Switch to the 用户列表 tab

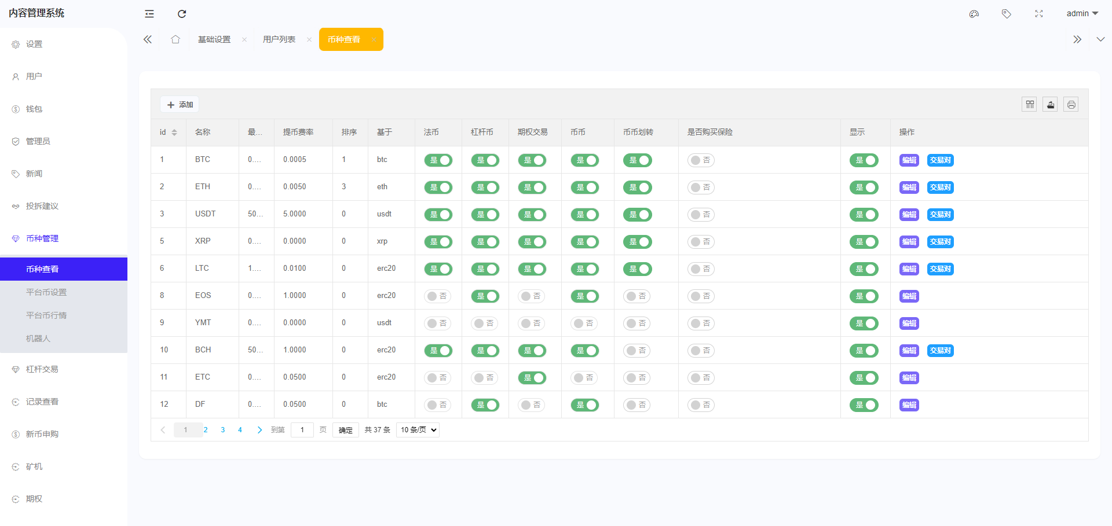point(279,39)
